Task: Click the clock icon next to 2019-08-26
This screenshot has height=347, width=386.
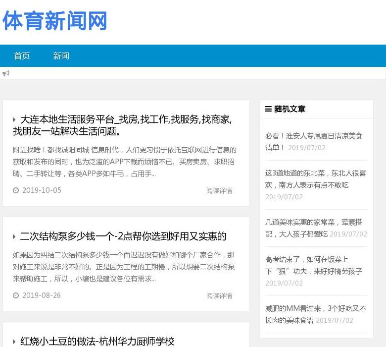Action: [16, 295]
